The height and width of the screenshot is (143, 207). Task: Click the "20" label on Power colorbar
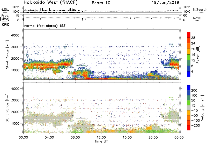[x=193, y=49]
